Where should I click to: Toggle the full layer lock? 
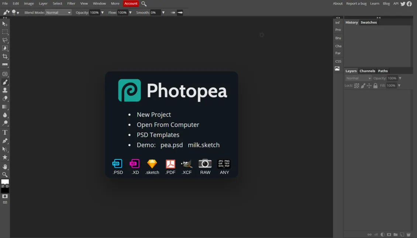[375, 85]
